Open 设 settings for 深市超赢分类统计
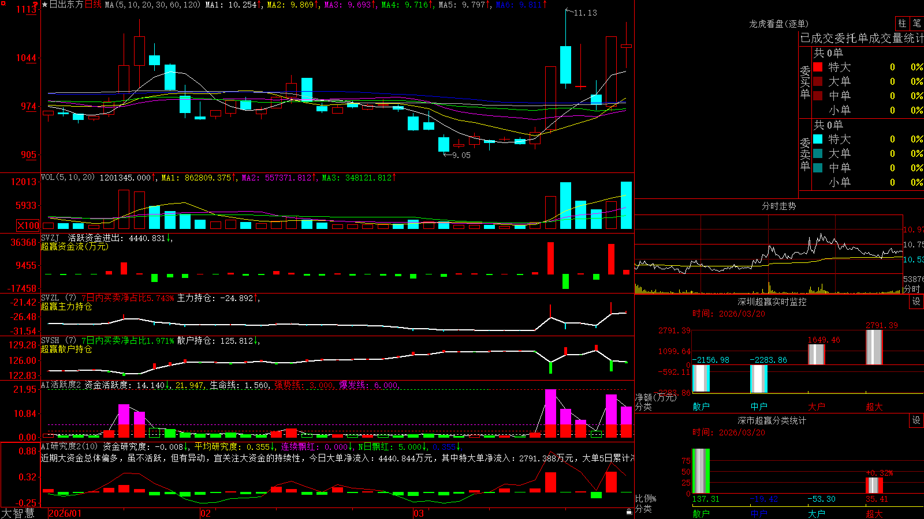The width and height of the screenshot is (924, 519). (916, 420)
